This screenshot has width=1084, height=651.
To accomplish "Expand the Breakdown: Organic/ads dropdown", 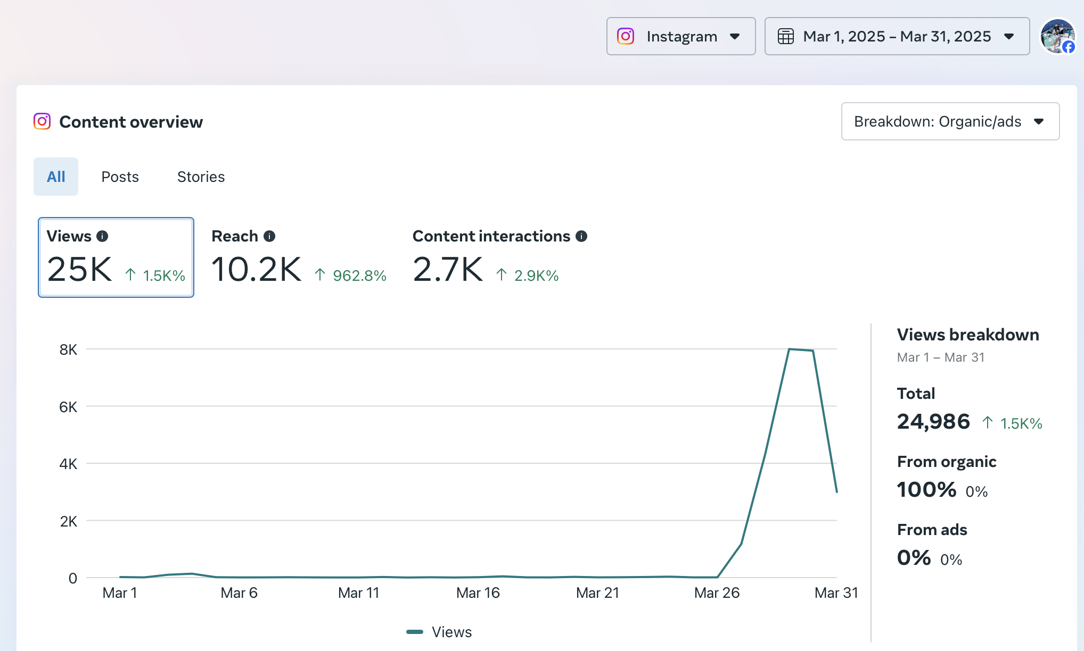I will [950, 121].
